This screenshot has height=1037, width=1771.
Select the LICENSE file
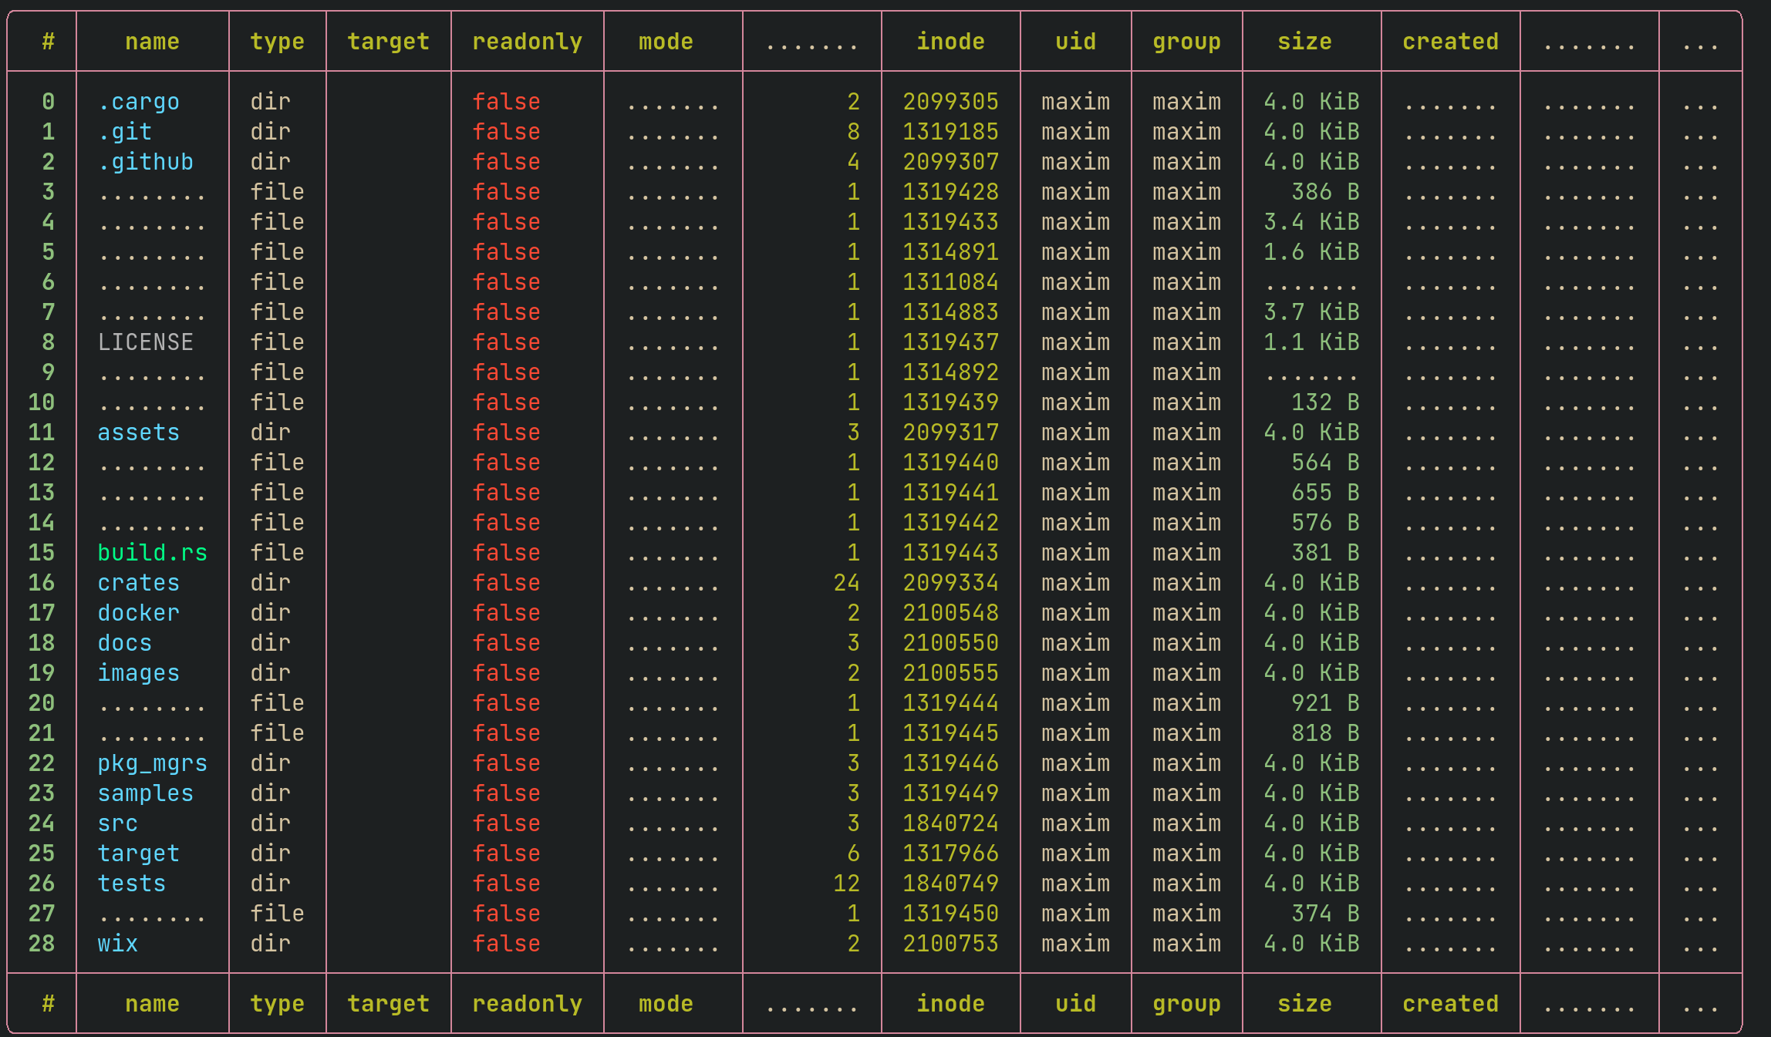click(x=147, y=342)
